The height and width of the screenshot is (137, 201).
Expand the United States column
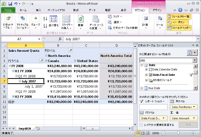point(75,61)
